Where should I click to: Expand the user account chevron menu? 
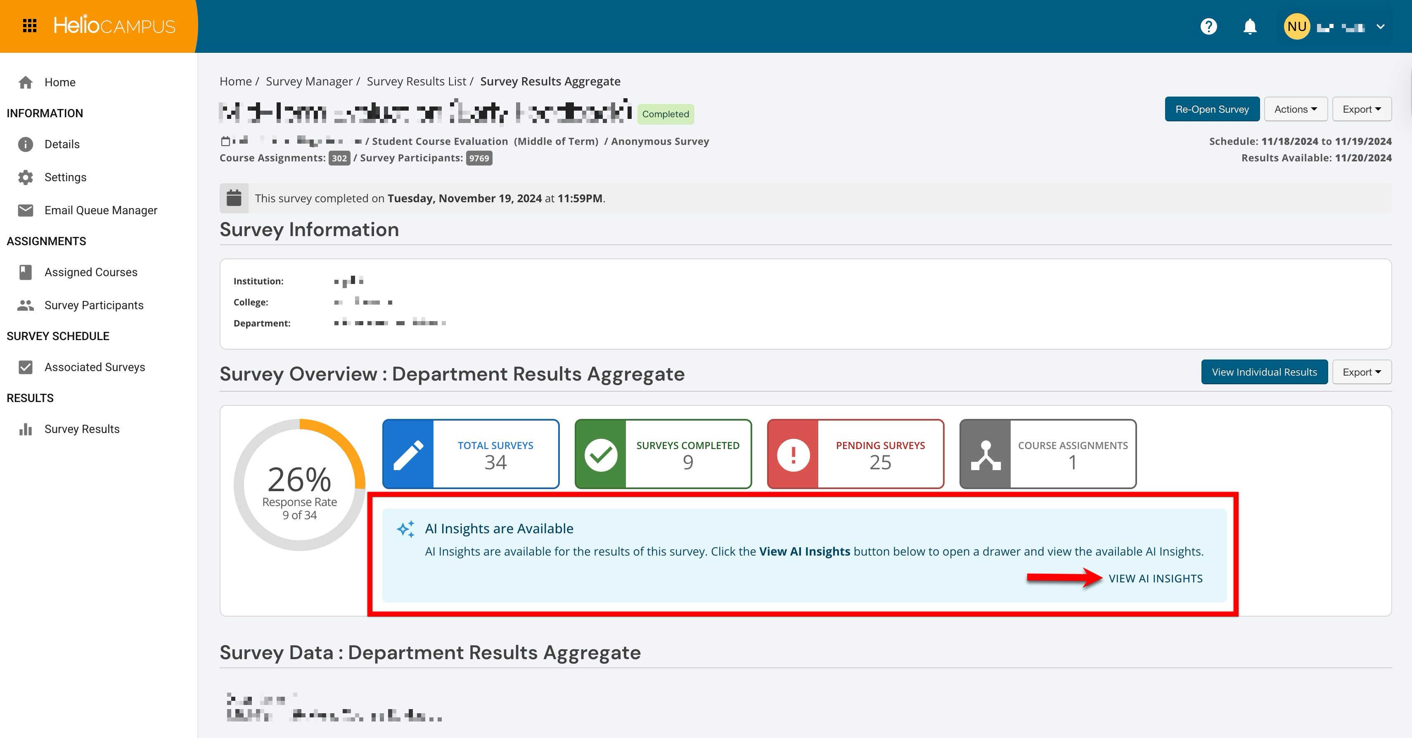(x=1380, y=26)
